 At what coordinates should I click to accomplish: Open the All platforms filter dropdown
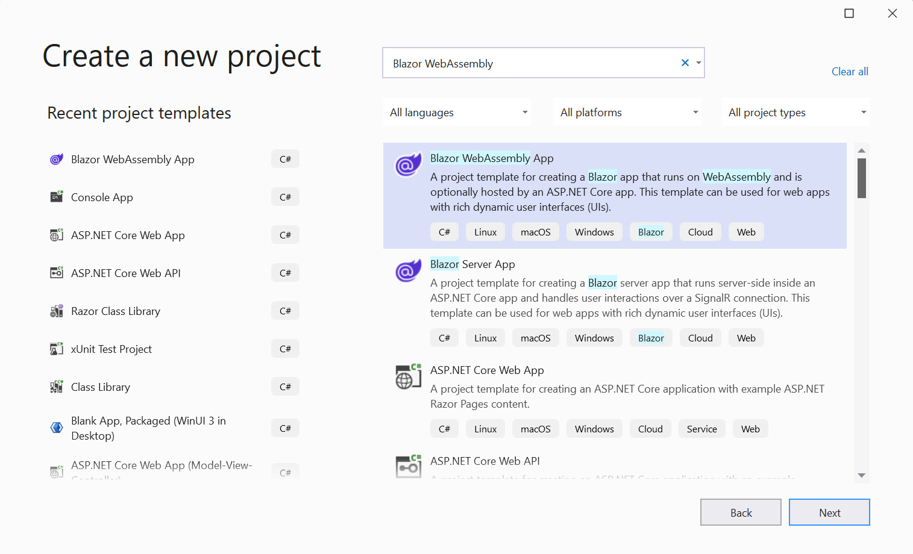point(628,112)
